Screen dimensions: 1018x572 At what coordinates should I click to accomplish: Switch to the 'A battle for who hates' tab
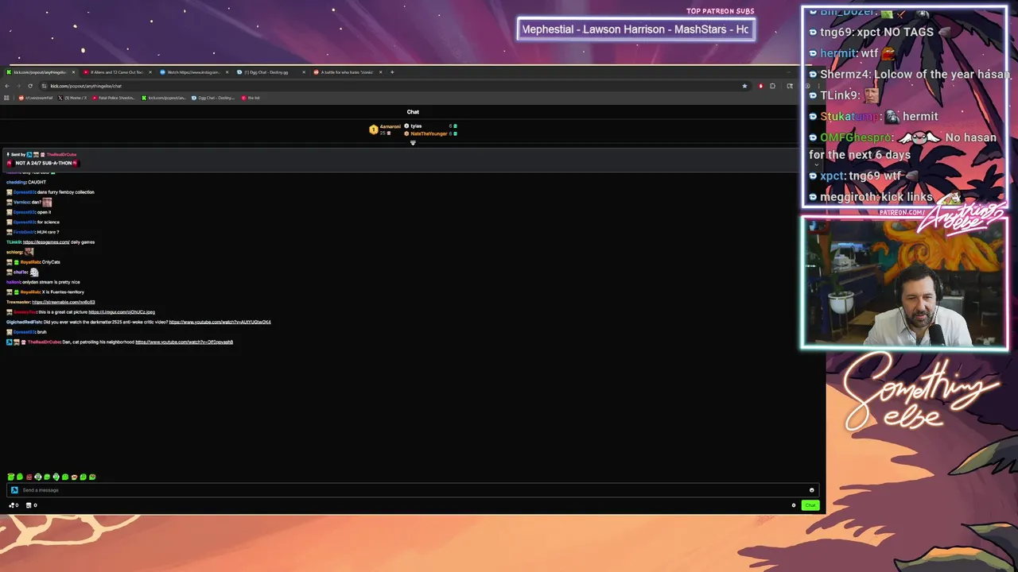click(347, 72)
